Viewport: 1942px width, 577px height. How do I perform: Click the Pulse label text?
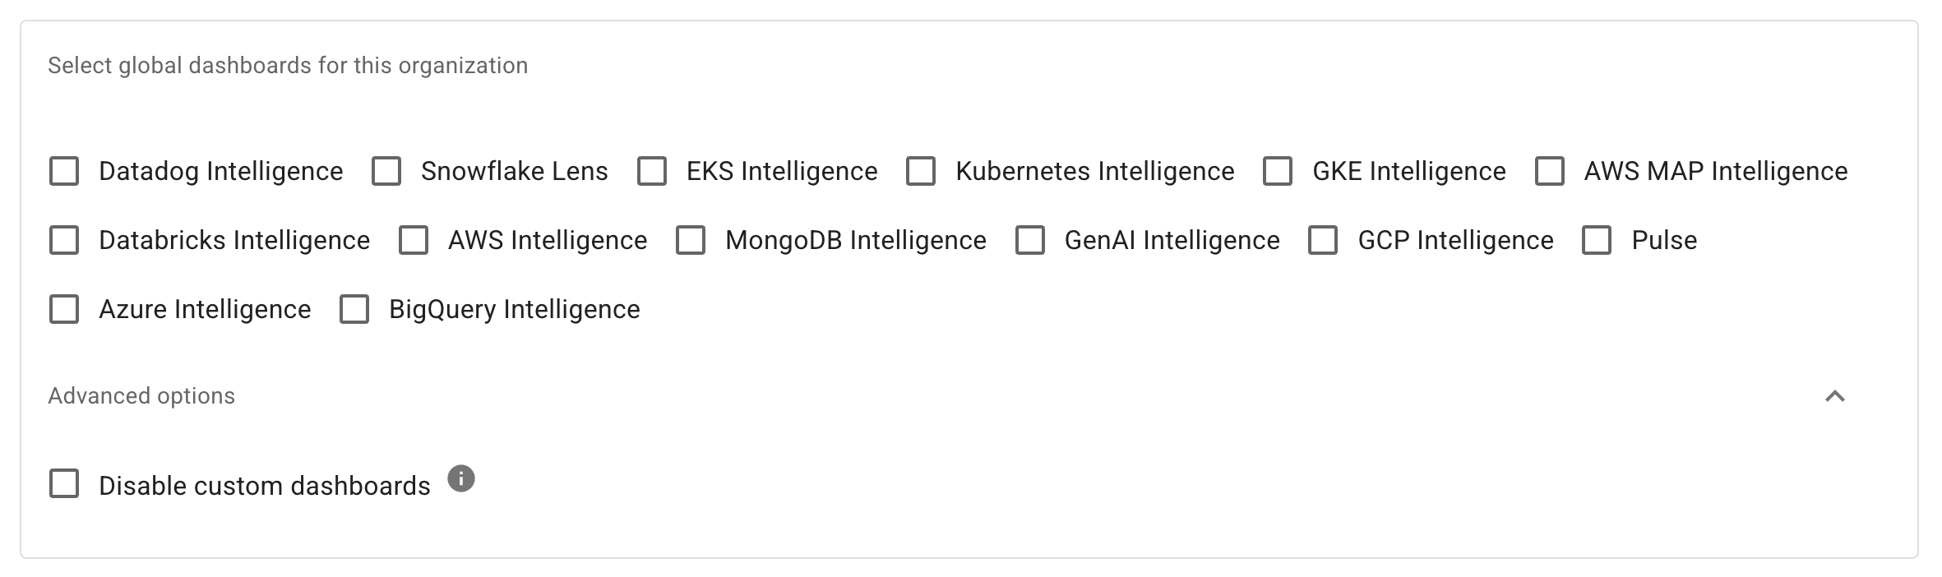[x=1664, y=241]
